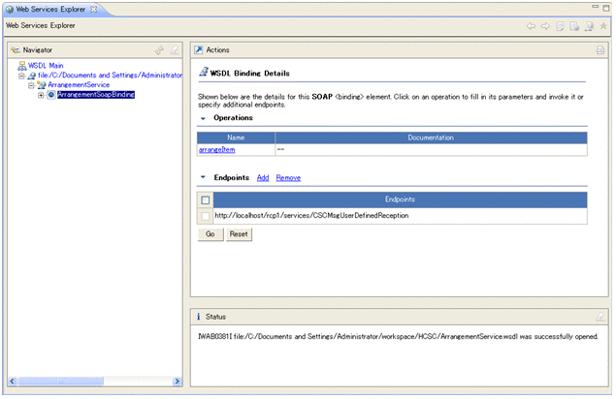Click the Status pane clear icon

pyautogui.click(x=600, y=317)
